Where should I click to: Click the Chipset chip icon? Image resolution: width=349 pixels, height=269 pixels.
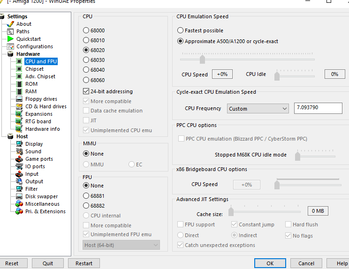coord(19,69)
